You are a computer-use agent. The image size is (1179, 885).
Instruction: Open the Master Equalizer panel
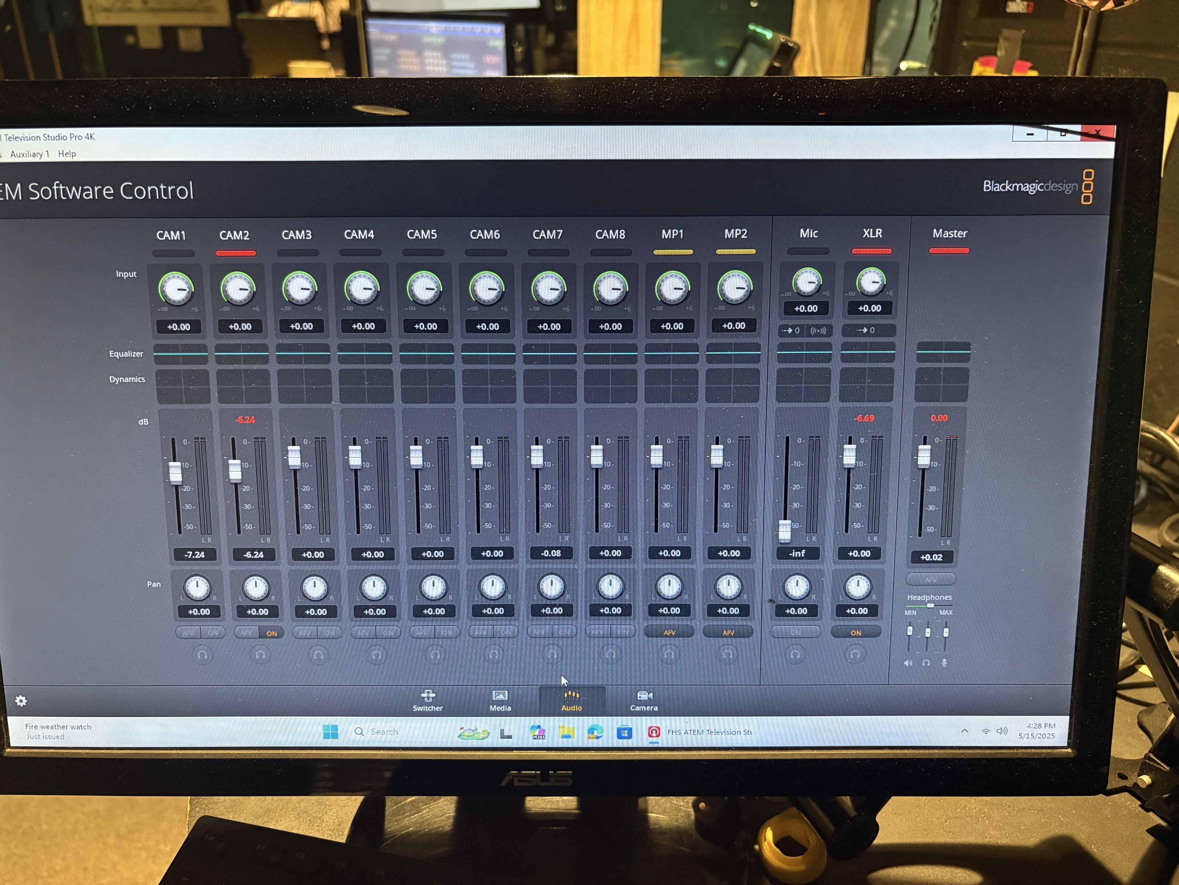tap(943, 352)
